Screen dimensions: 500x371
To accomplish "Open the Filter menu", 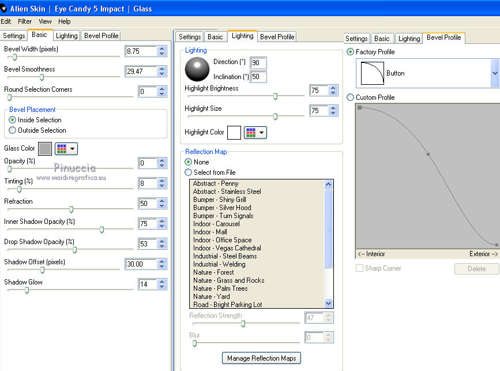I will 25,21.
